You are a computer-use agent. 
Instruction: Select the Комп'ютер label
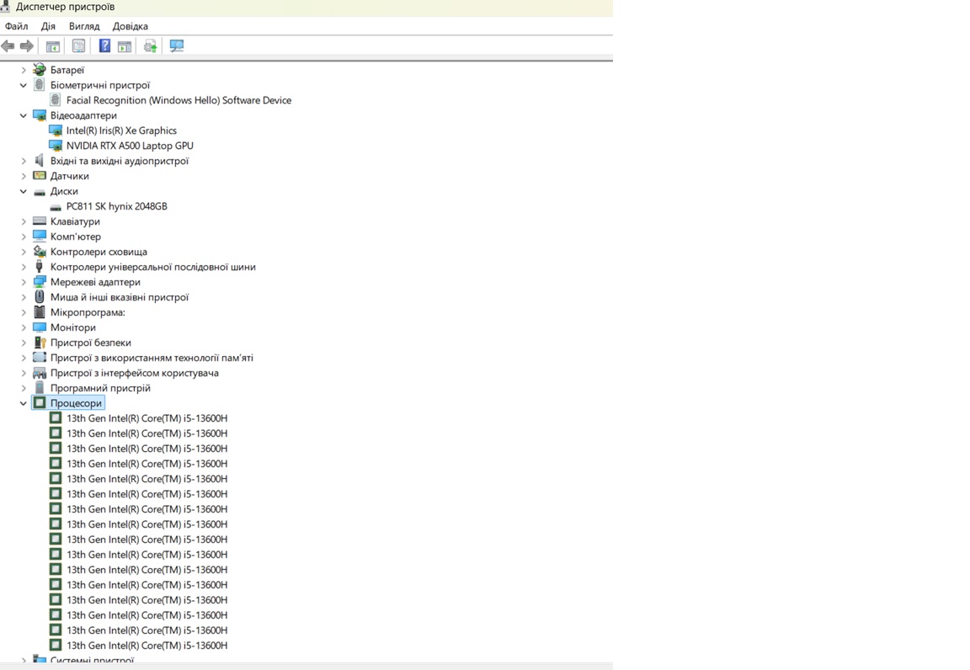pyautogui.click(x=76, y=237)
